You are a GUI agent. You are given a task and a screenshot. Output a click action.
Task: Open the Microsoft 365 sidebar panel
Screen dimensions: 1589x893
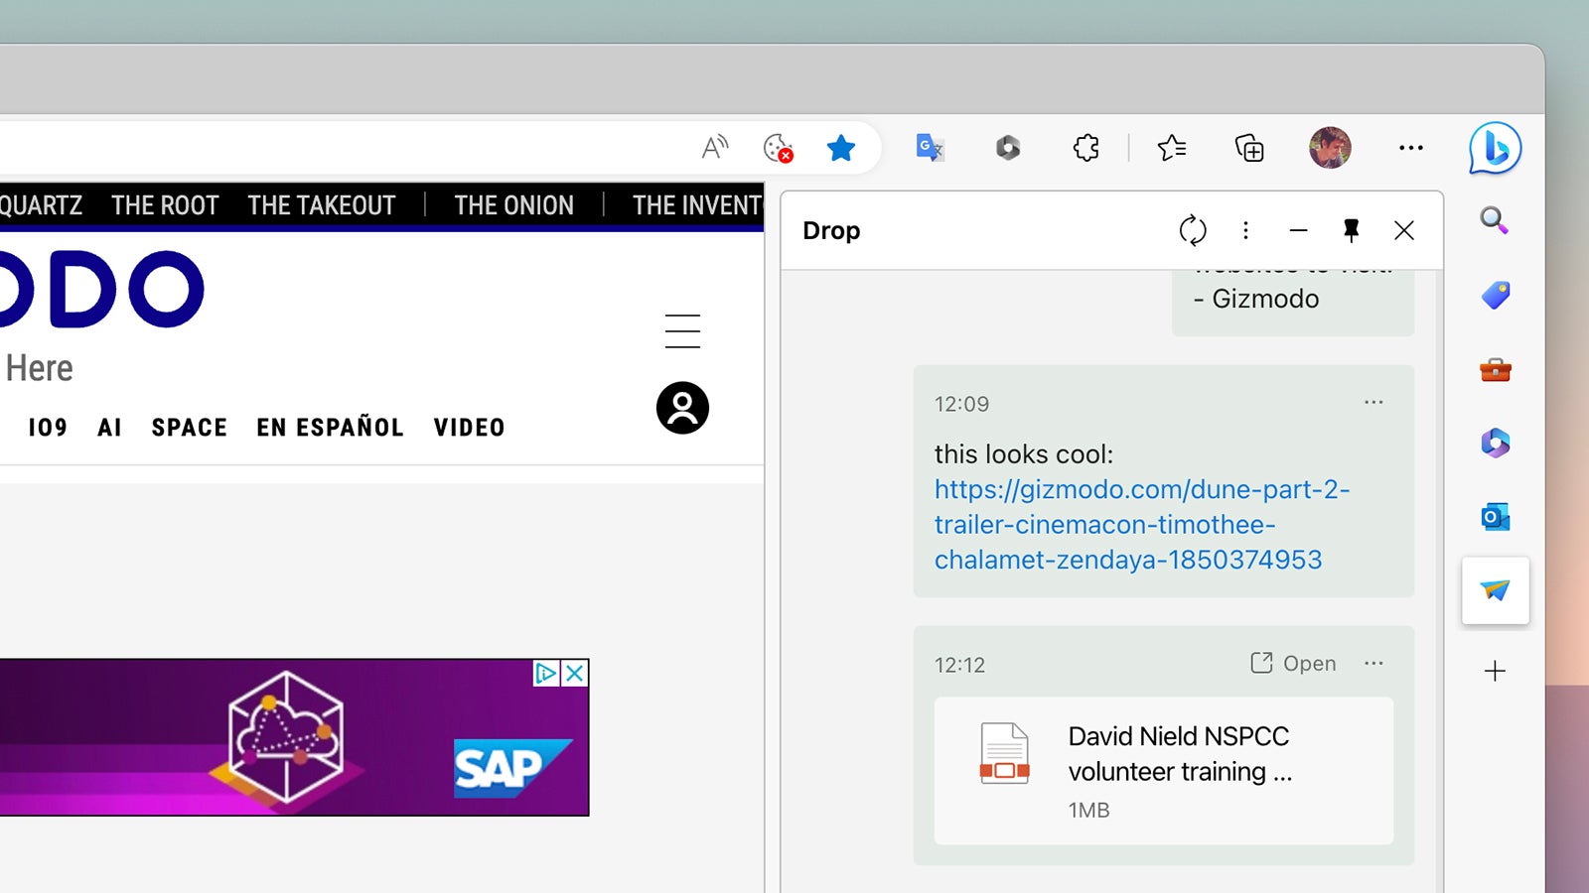pyautogui.click(x=1495, y=444)
